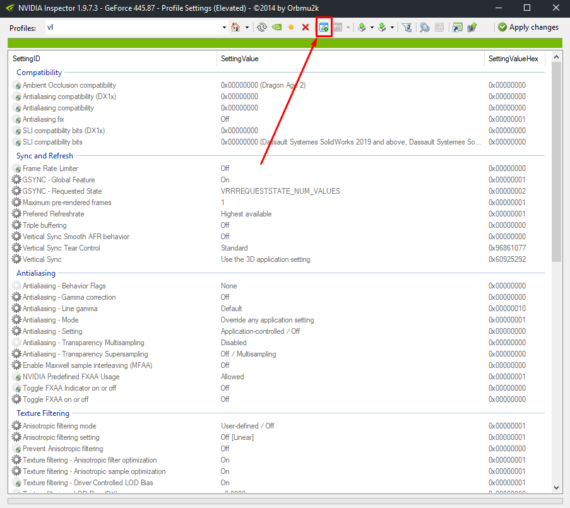Select the Antialiasing fix setting
The width and height of the screenshot is (570, 508).
[44, 119]
